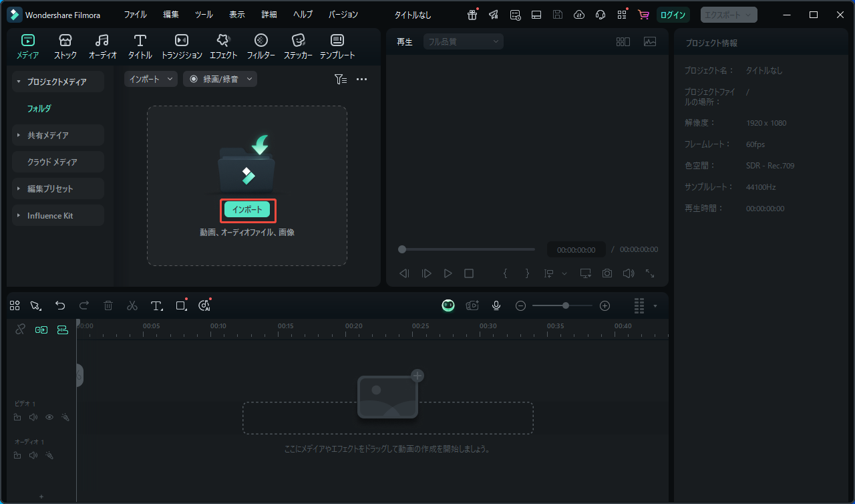Click the AI Copilot icon in timeline toolbar
The height and width of the screenshot is (504, 855).
click(x=204, y=305)
